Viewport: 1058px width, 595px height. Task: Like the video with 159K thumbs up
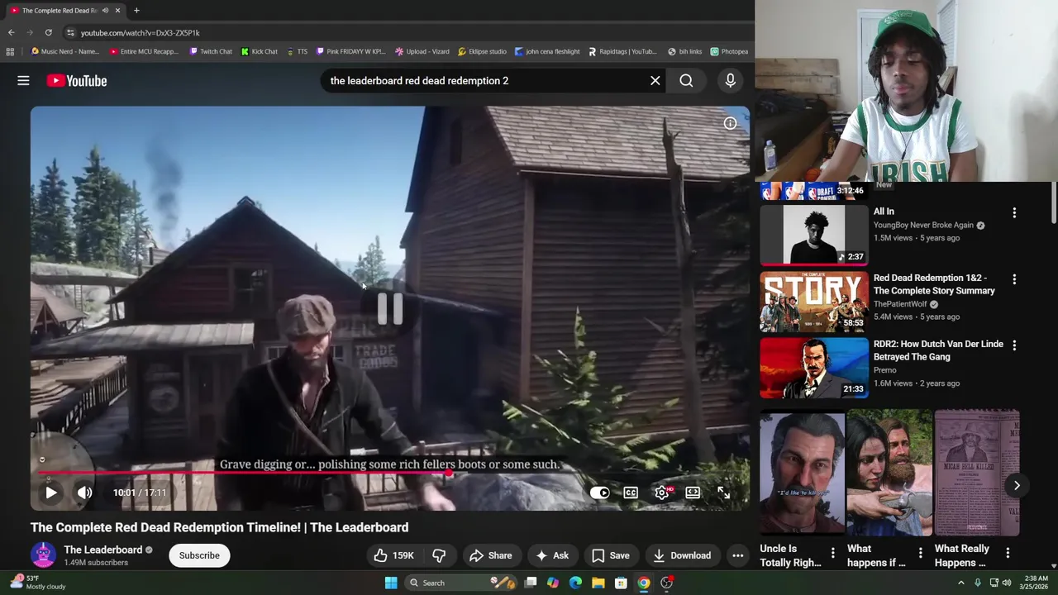click(x=393, y=555)
